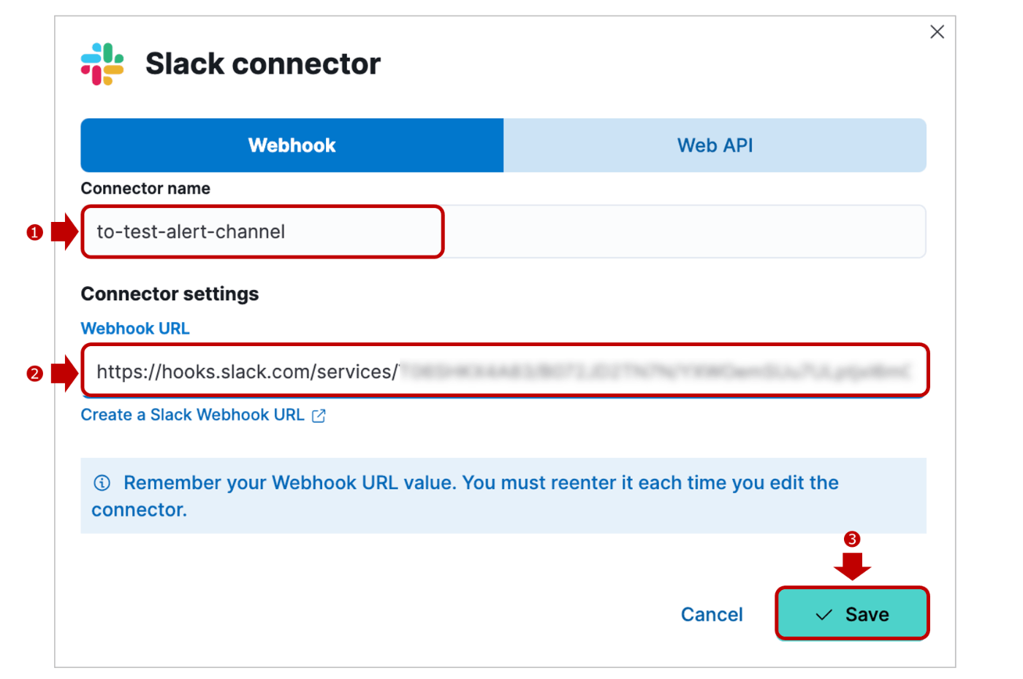Focus the Connector name input field
Screen dimensions: 1023x679
coord(503,231)
